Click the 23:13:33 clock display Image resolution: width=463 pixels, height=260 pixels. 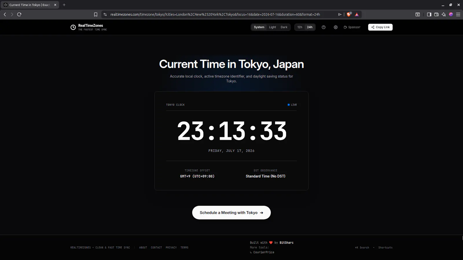click(x=232, y=131)
